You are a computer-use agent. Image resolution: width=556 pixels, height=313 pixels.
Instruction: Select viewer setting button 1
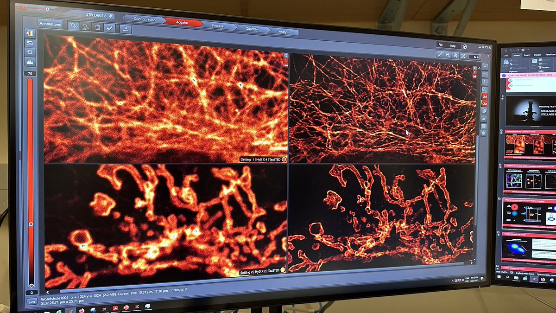click(x=485, y=74)
